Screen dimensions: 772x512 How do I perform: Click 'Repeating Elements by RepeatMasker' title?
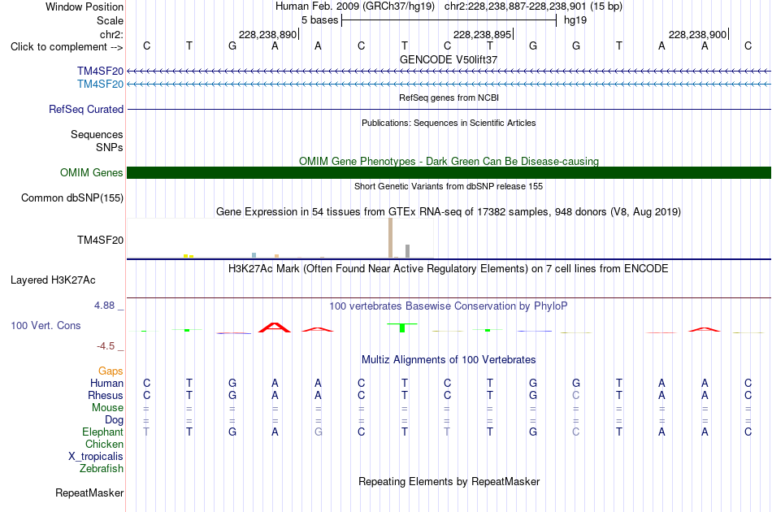coord(449,482)
